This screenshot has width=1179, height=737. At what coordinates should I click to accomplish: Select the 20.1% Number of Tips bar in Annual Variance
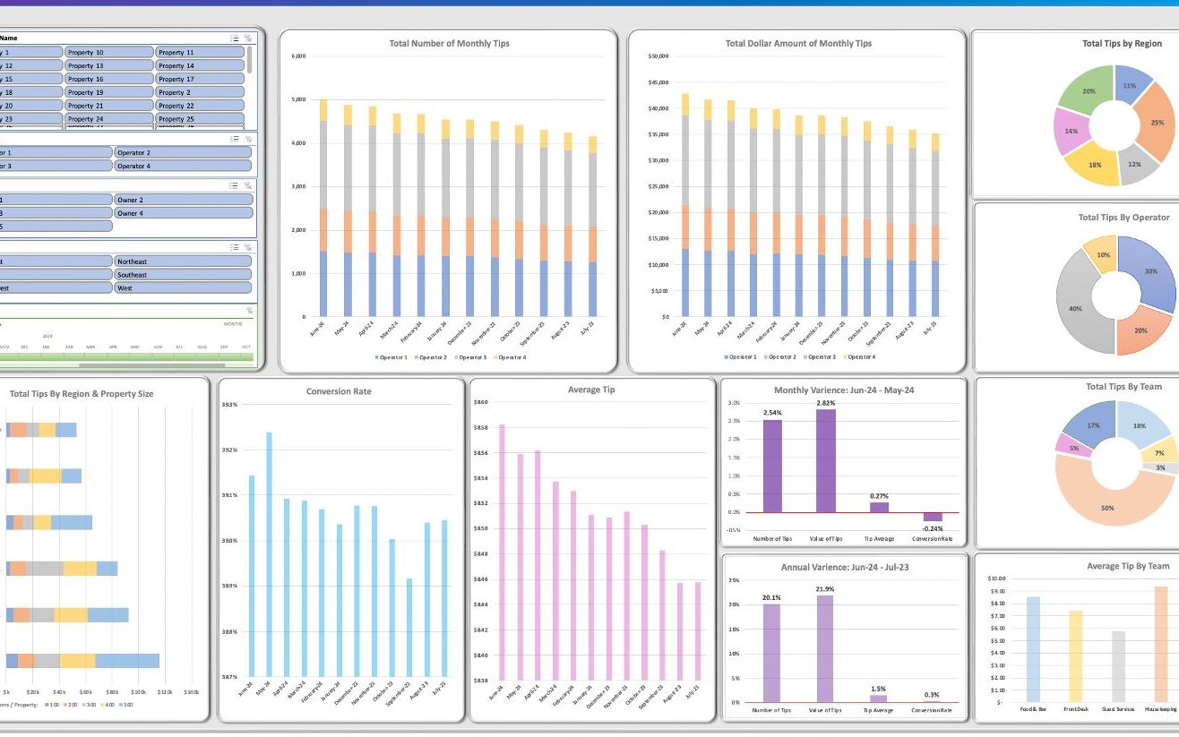[x=771, y=653]
